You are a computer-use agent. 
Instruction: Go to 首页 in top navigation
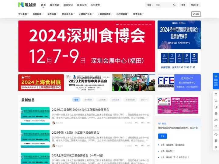(43, 5)
